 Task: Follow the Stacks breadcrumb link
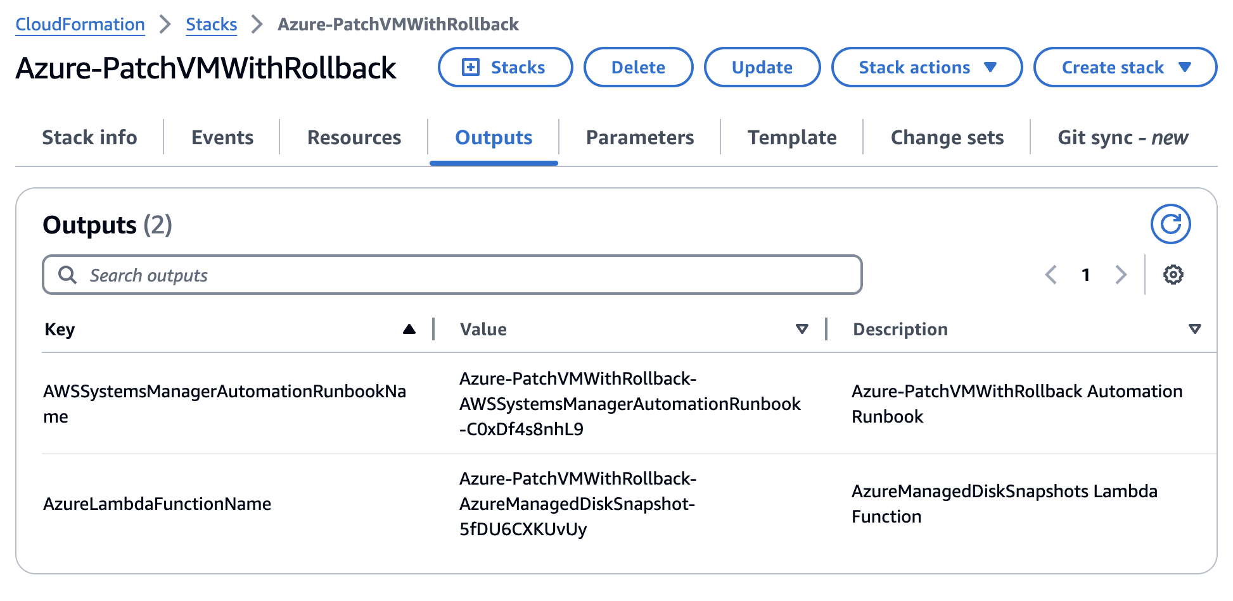coord(211,24)
